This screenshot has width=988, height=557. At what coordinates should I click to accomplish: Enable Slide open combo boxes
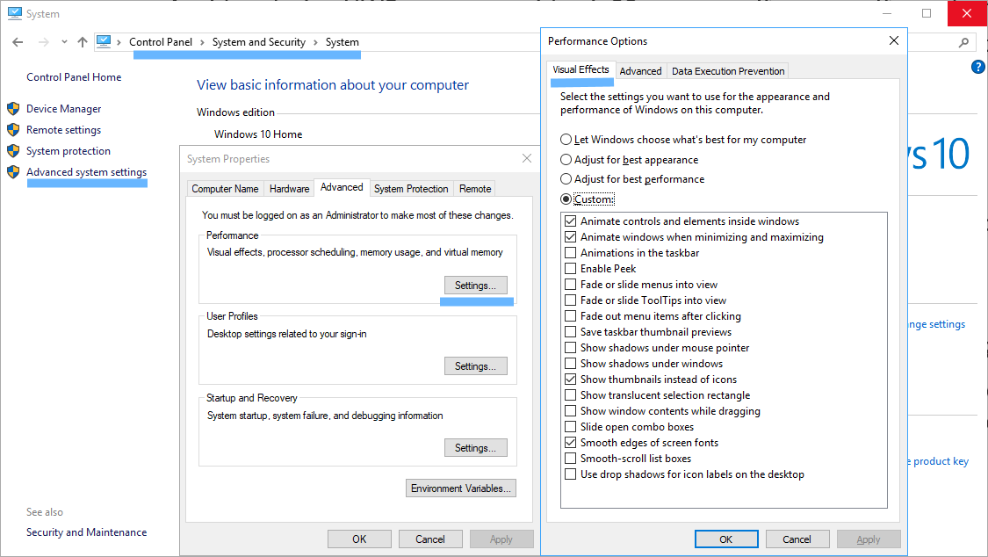tap(570, 427)
